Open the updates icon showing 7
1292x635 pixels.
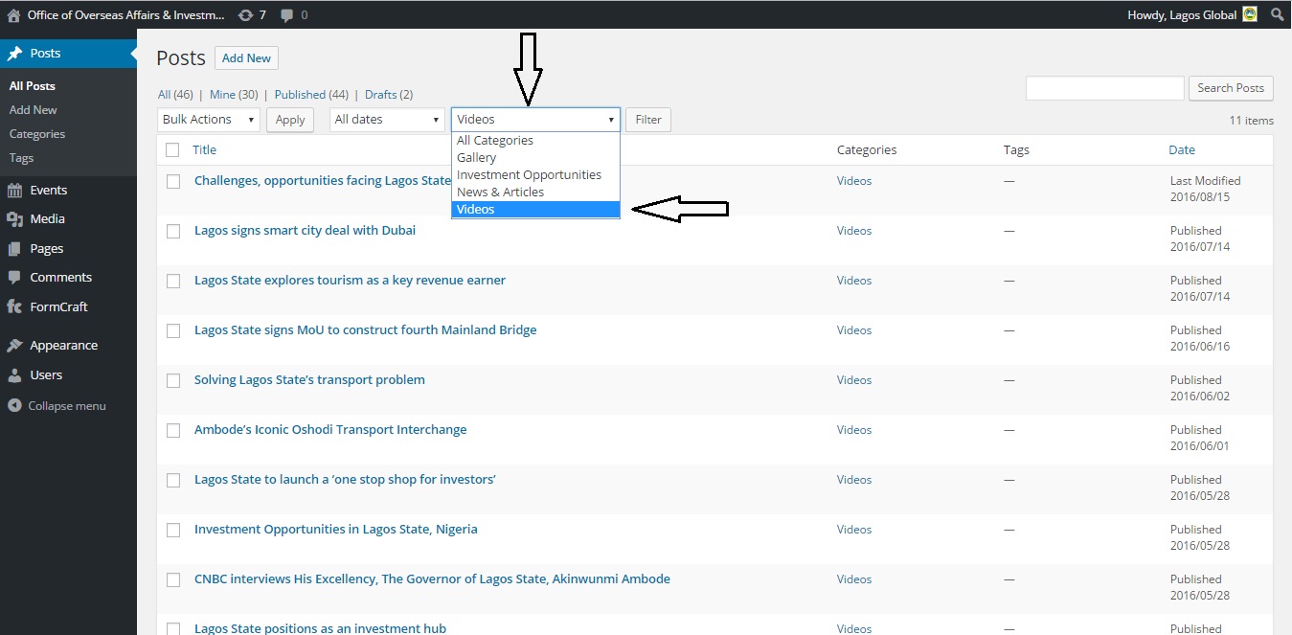click(x=246, y=15)
